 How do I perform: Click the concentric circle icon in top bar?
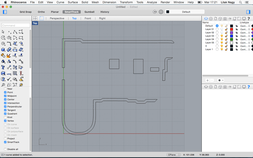pyautogui.click(x=161, y=12)
